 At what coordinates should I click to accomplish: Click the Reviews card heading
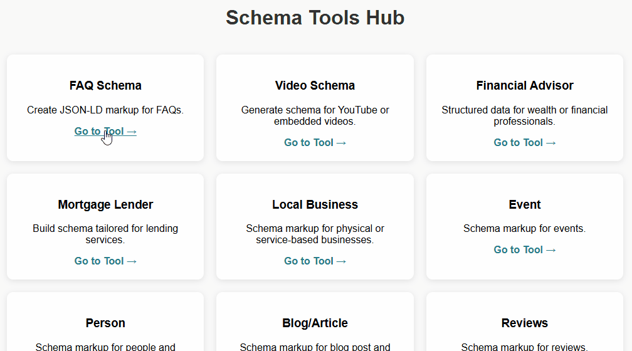524,323
